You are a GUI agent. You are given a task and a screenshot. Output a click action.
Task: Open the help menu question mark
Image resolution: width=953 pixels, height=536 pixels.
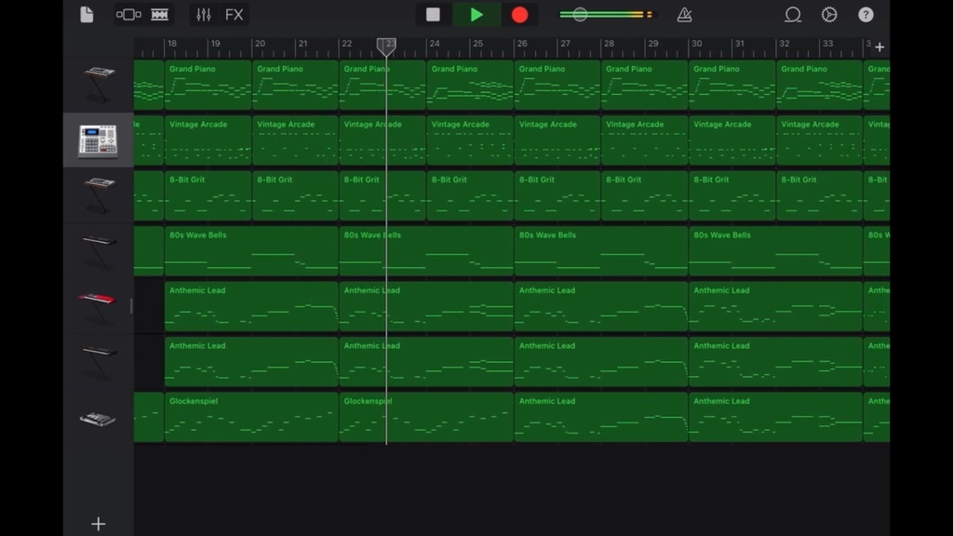click(x=865, y=14)
